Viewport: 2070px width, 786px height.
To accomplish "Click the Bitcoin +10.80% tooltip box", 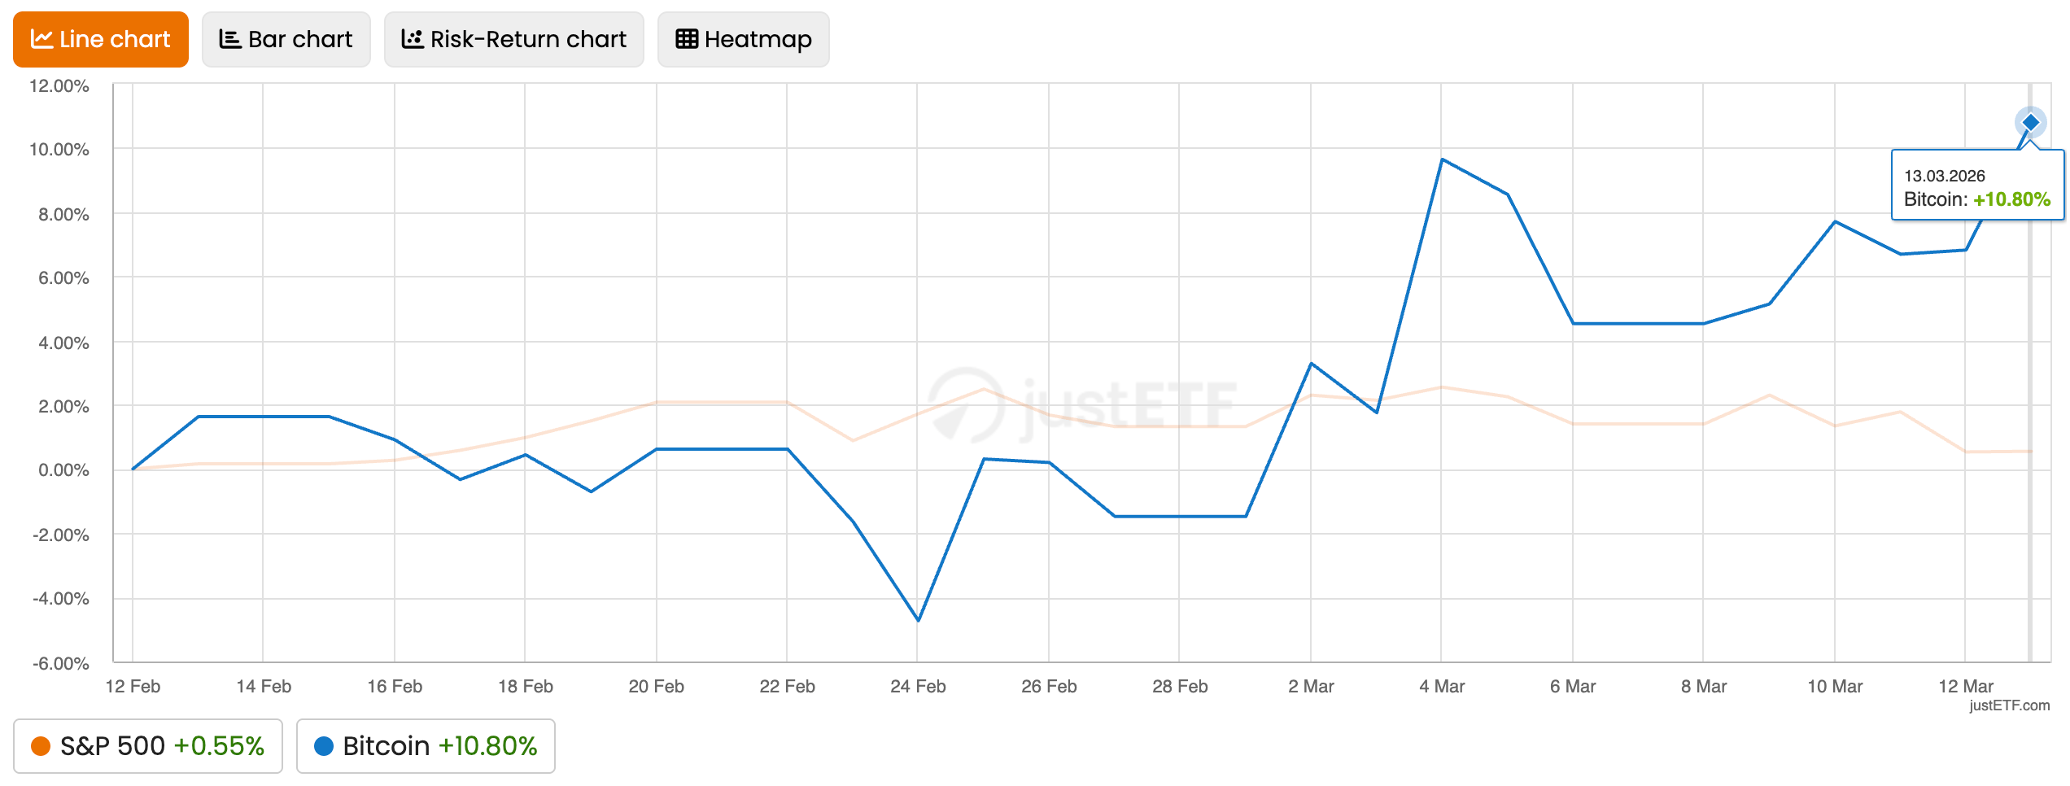I will (x=1976, y=187).
